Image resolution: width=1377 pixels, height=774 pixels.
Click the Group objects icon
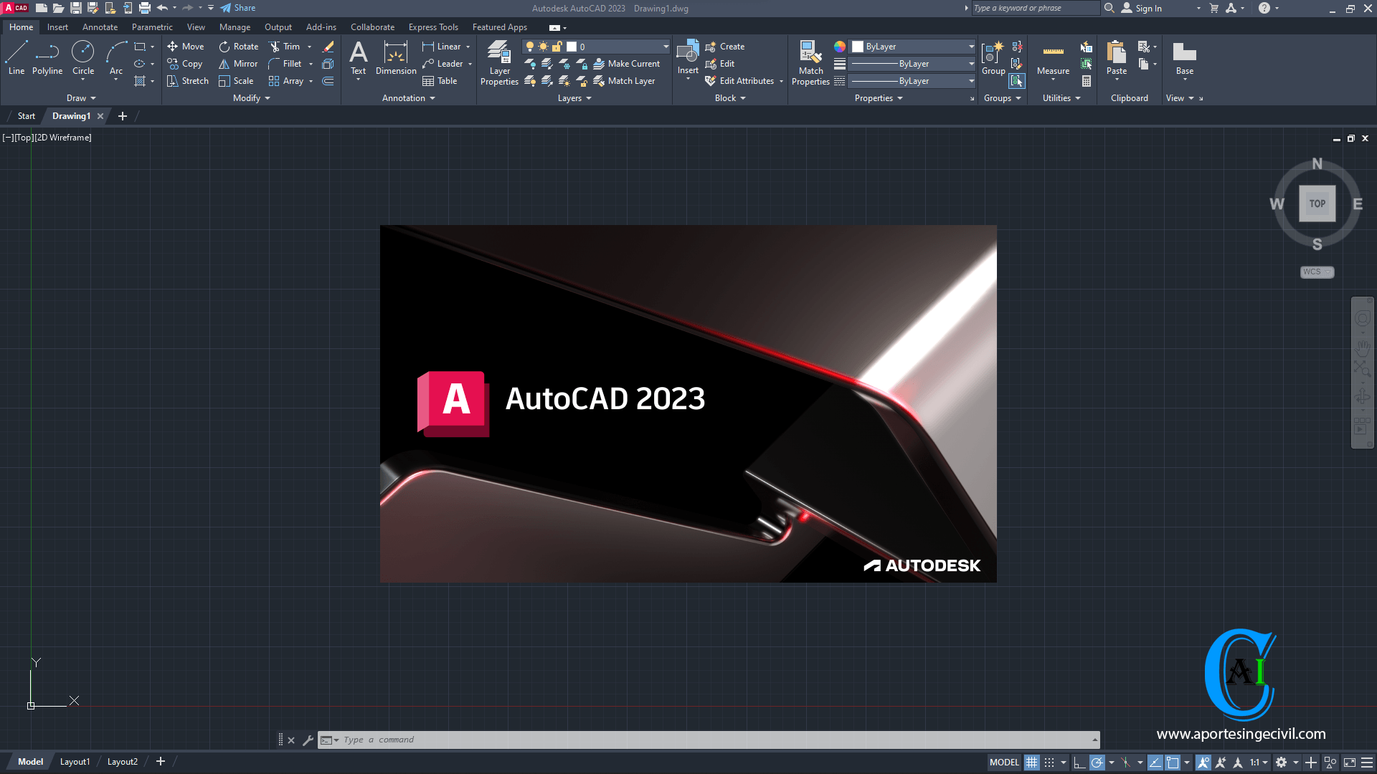[x=993, y=58]
